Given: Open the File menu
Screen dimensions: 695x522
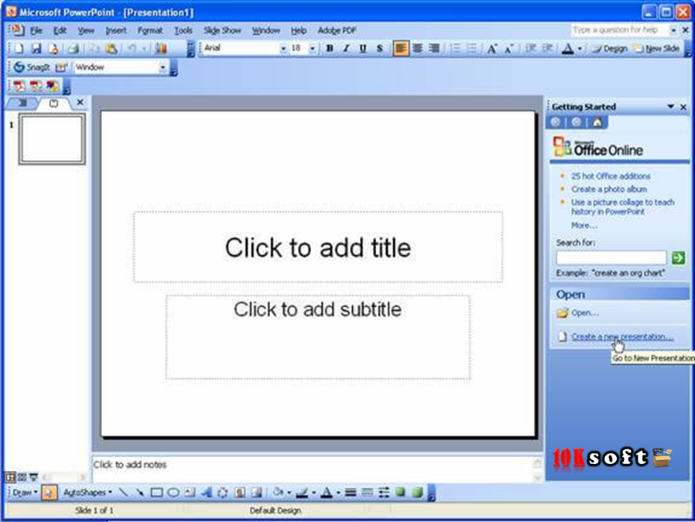Looking at the screenshot, I should click(36, 31).
